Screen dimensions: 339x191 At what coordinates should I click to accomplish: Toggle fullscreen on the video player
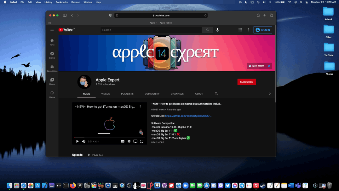tap(142, 141)
